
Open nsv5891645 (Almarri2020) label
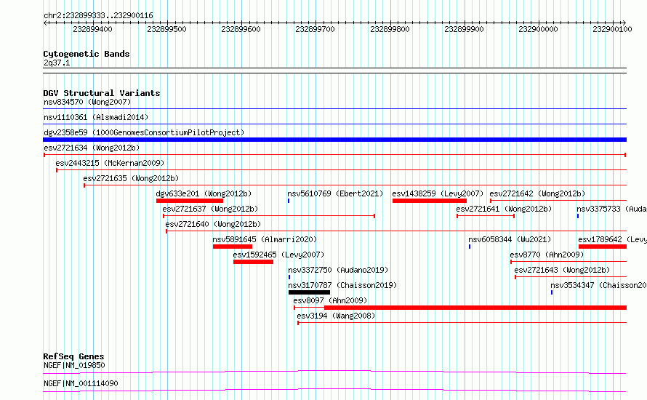265,239
